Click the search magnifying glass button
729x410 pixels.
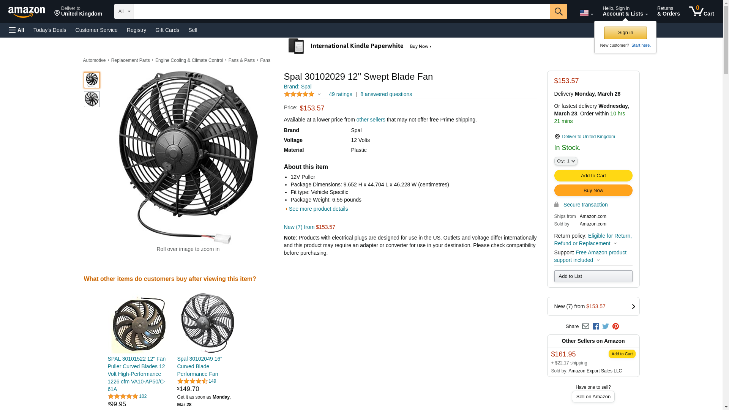(558, 11)
